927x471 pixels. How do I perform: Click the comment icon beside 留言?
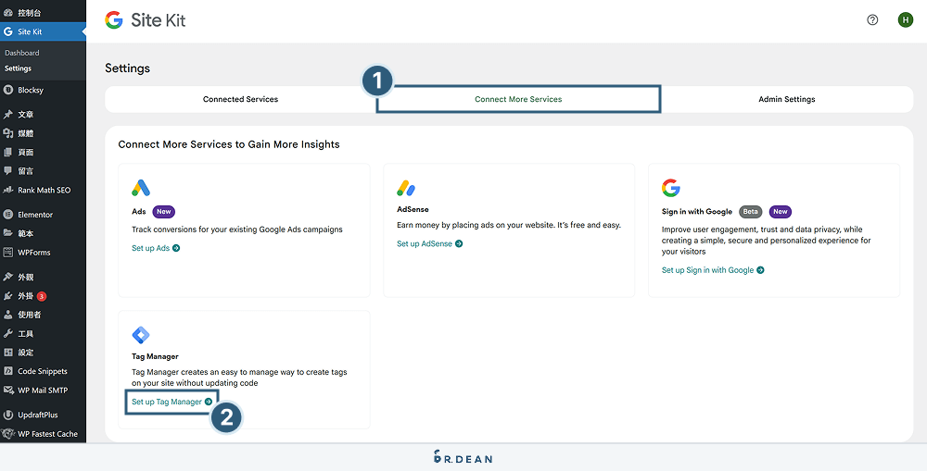[8, 171]
